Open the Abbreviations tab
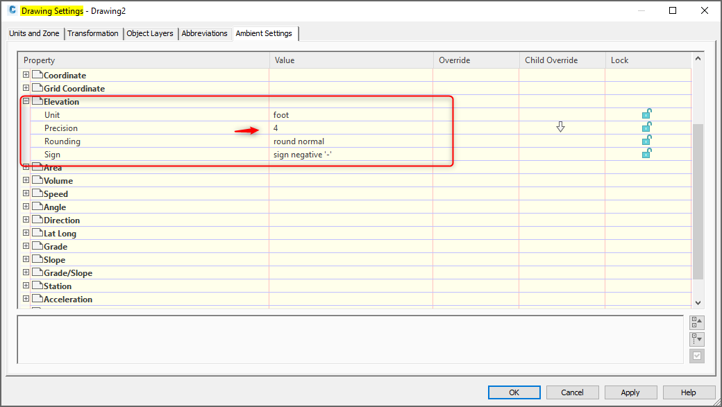This screenshot has width=722, height=407. [x=204, y=33]
